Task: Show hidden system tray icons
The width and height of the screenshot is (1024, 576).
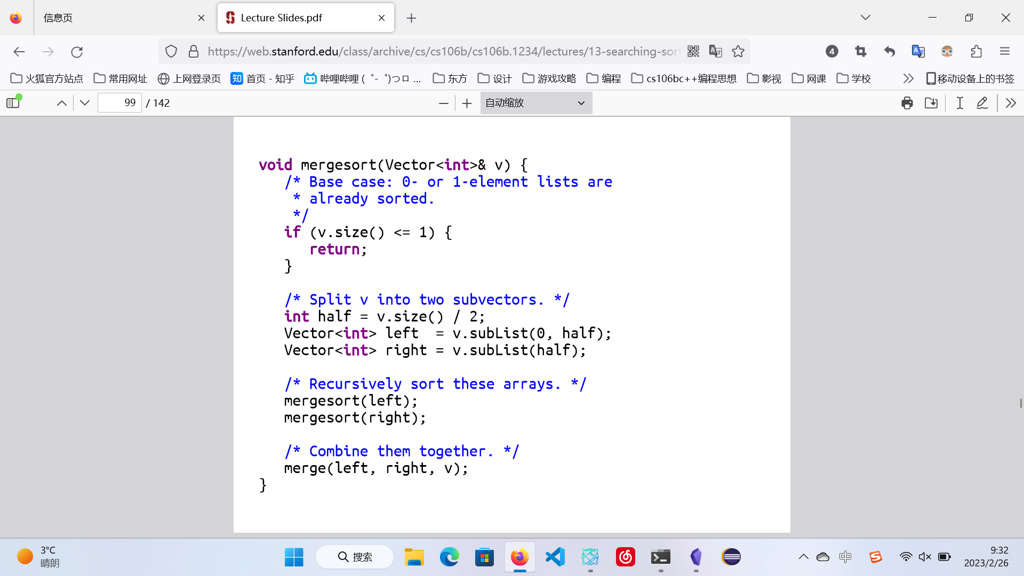Action: (x=804, y=557)
